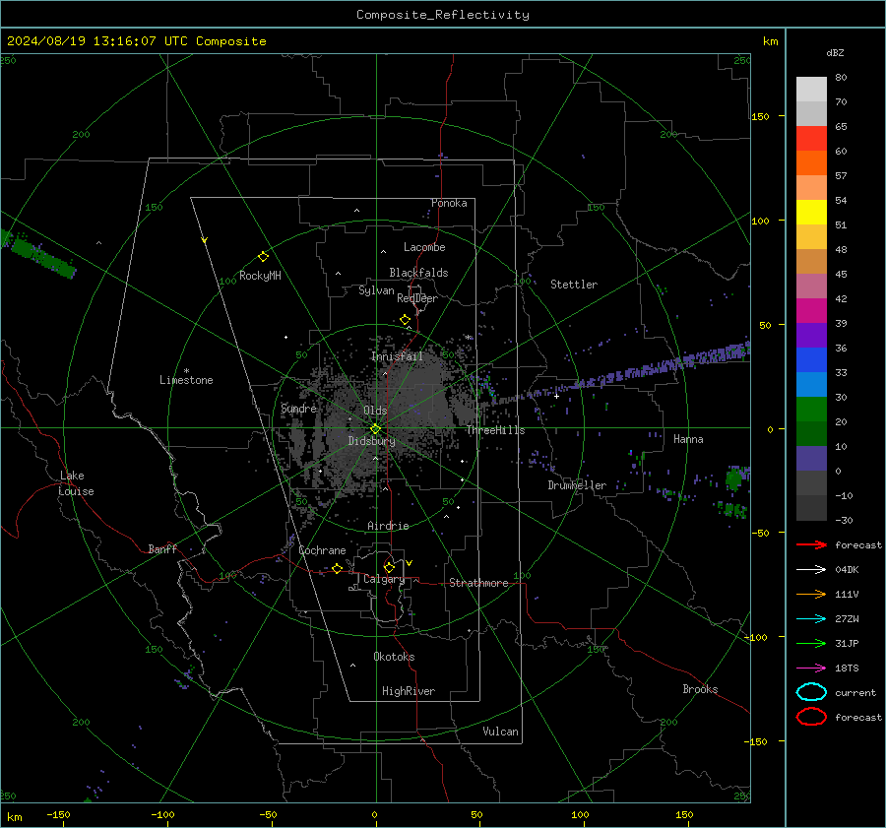Screen dimensions: 886x828
Task: Select the slate purple 0–10 dBZ band
Action: [811, 459]
